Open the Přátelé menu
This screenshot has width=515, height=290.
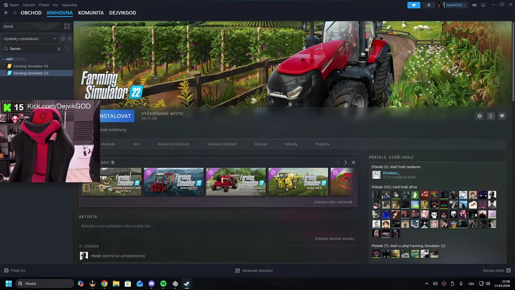(x=44, y=5)
